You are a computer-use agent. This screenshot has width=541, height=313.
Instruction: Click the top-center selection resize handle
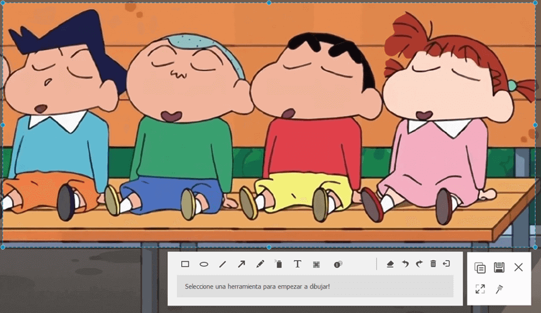point(269,3)
